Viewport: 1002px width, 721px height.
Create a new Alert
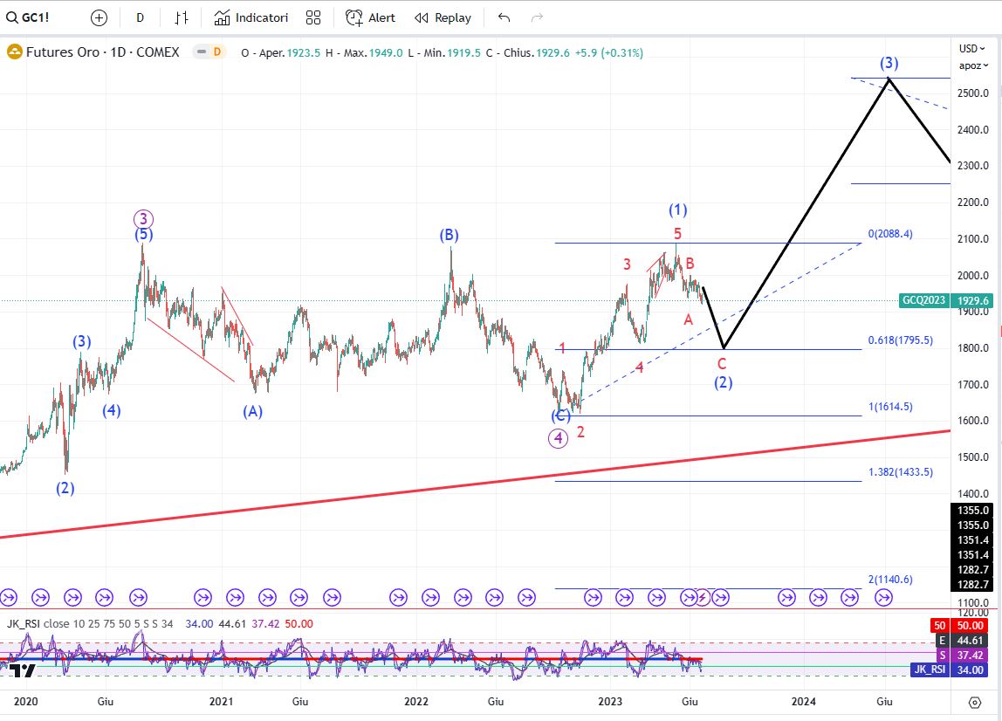[370, 17]
